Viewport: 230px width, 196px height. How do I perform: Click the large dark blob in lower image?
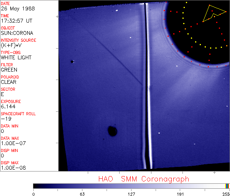point(112,131)
